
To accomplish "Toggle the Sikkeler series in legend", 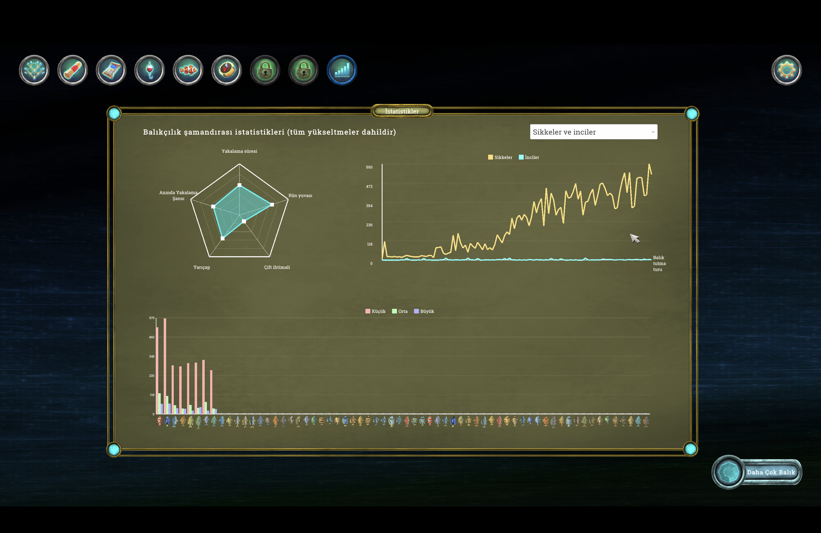I will pyautogui.click(x=500, y=157).
